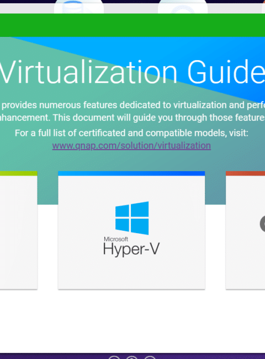
Task: Click the Windows logo on the Hyper-V card
Action: coord(132,218)
